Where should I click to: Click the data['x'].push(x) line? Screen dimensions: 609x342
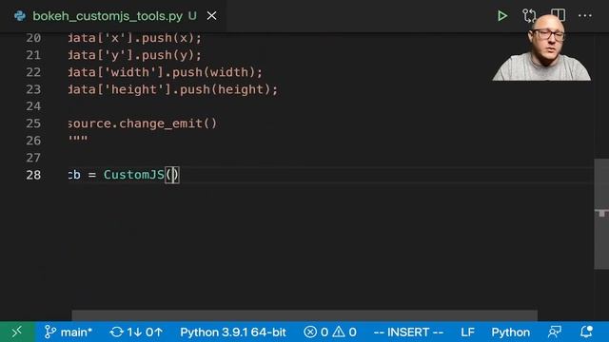tap(135, 38)
